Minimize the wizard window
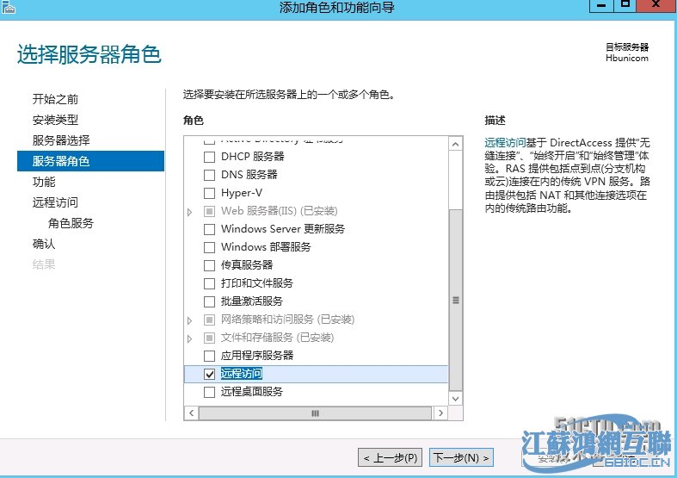The height and width of the screenshot is (478, 677). point(601,5)
